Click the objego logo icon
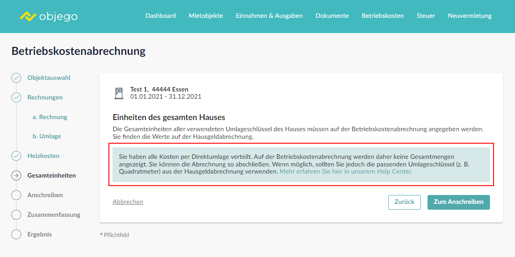 [x=28, y=17]
